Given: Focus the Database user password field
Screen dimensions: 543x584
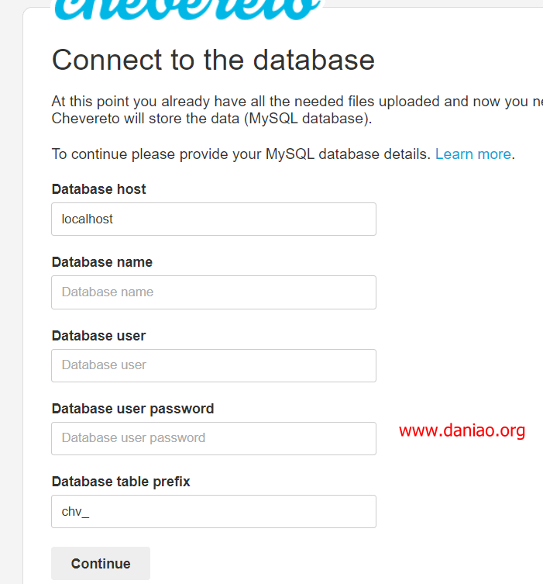Looking at the screenshot, I should point(214,438).
